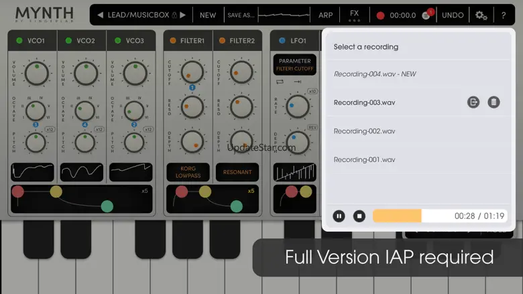This screenshot has width=523, height=294.
Task: Open the recordings list icon with badge
Action: click(426, 15)
